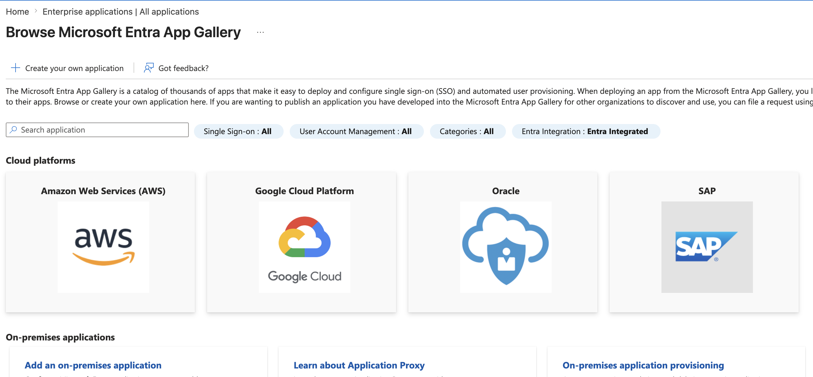The width and height of the screenshot is (813, 377).
Task: Open the Oracle cloud shield logo
Action: (506, 247)
